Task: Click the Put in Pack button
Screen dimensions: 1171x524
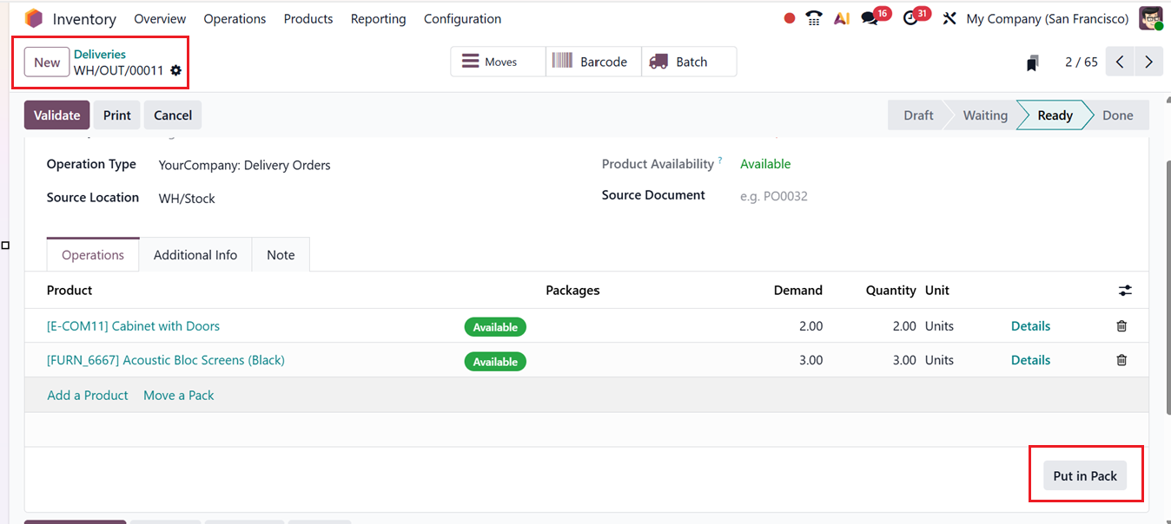Action: pyautogui.click(x=1084, y=475)
